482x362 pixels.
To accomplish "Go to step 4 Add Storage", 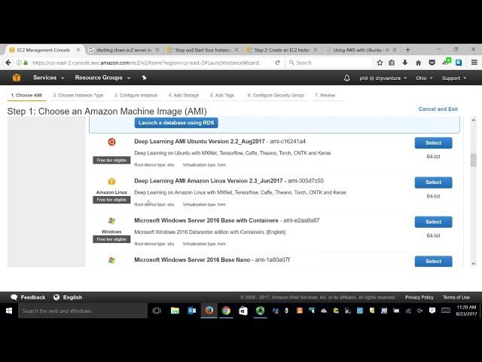I will pos(184,96).
